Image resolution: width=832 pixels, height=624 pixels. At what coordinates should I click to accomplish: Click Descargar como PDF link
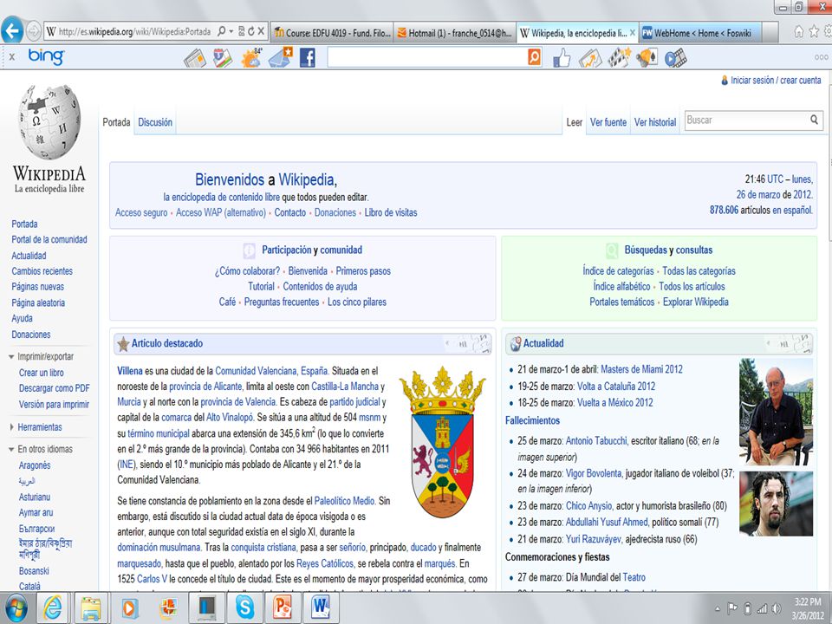54,388
